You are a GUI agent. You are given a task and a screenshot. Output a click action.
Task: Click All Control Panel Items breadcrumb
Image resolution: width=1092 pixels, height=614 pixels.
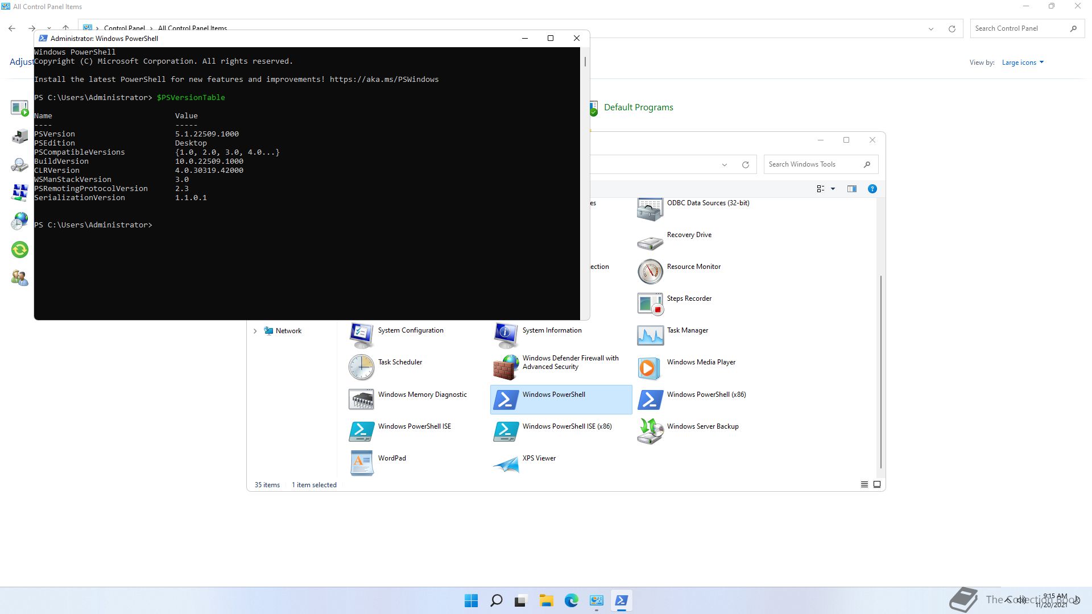192,28
